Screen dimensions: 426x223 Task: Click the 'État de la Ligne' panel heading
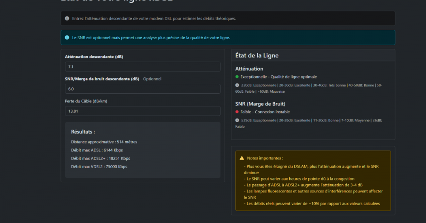(x=257, y=56)
